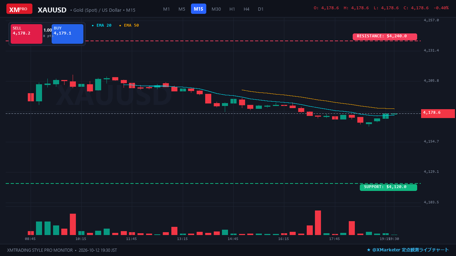Image resolution: width=456 pixels, height=256 pixels.
Task: Click the 10:15 time axis label
Action: (81, 239)
